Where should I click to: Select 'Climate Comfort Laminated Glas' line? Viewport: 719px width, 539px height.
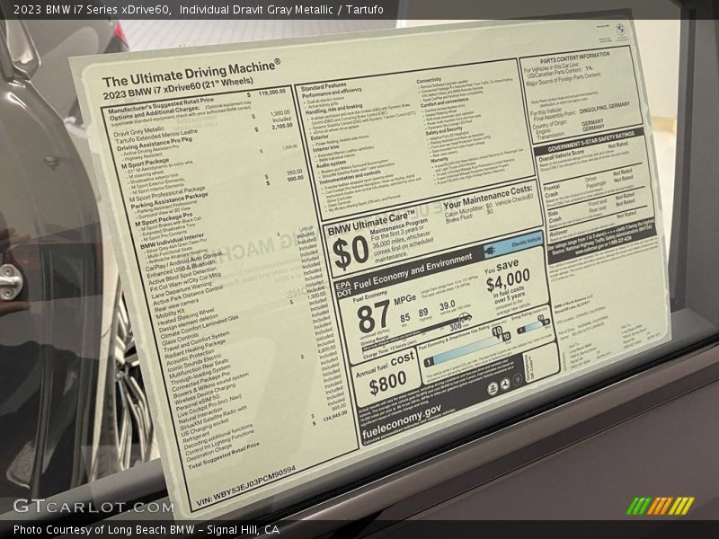[200, 329]
